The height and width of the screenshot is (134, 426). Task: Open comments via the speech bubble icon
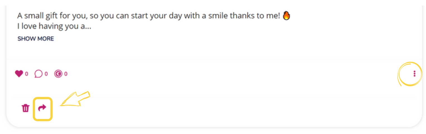(x=38, y=74)
